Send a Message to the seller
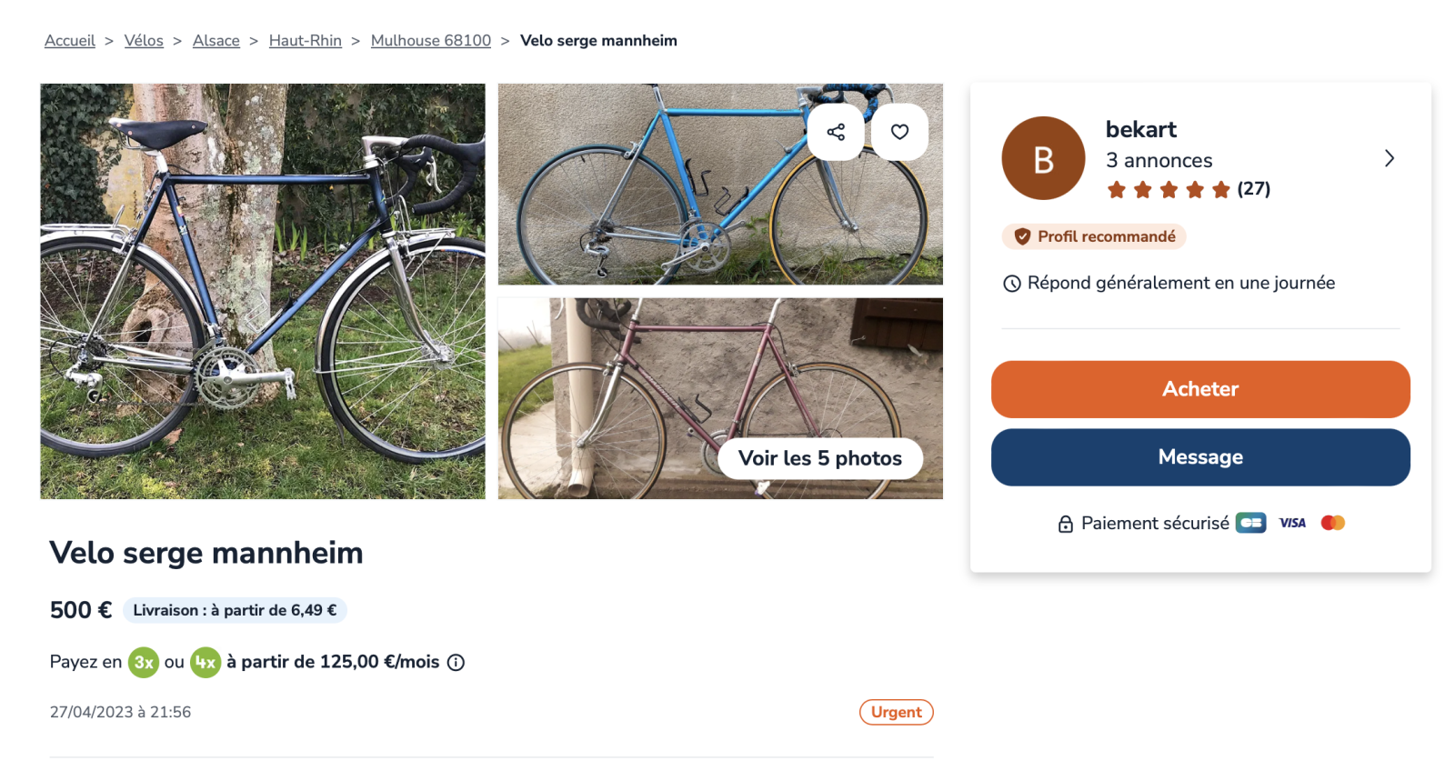The image size is (1455, 771). [1200, 457]
